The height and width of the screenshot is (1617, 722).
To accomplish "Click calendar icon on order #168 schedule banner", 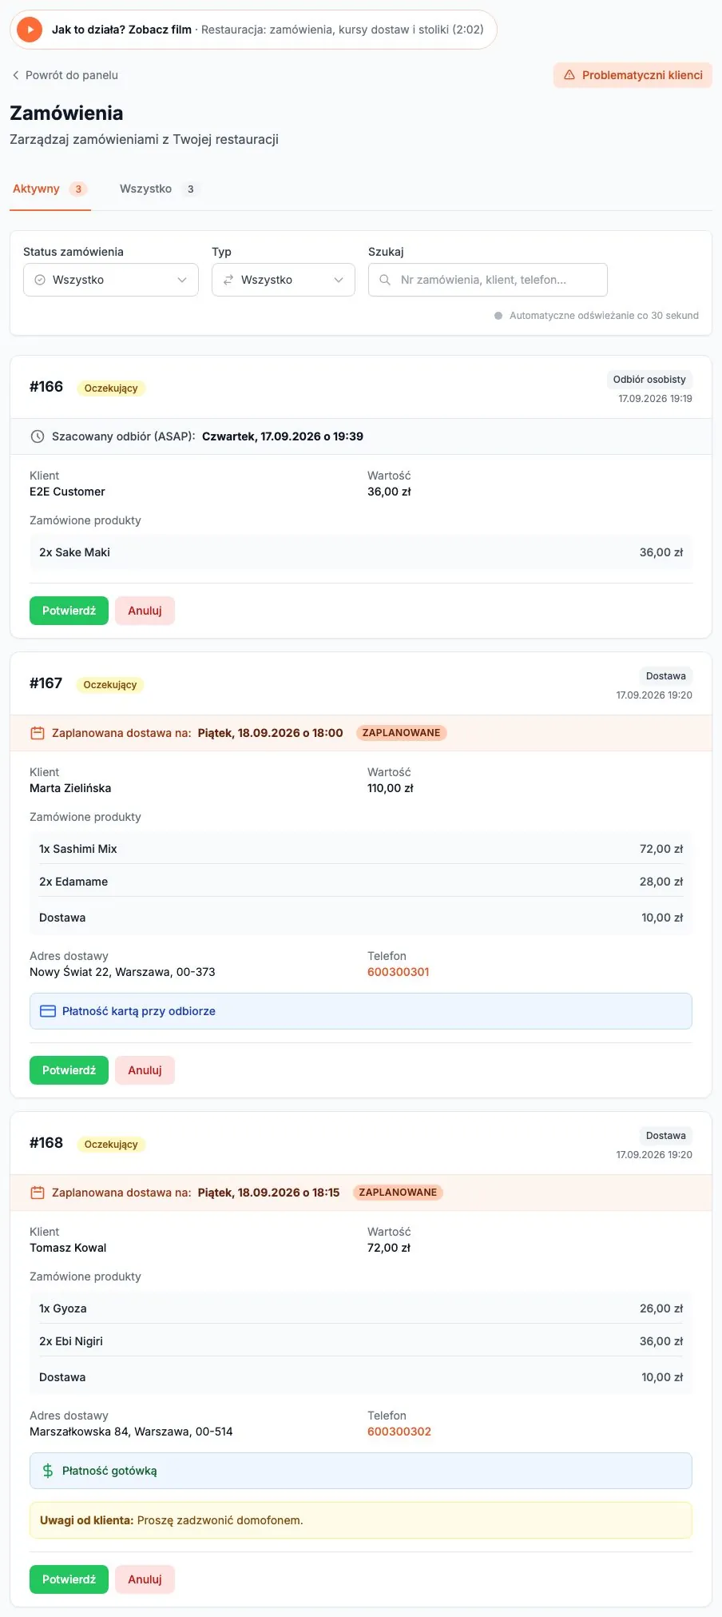I will point(37,1193).
